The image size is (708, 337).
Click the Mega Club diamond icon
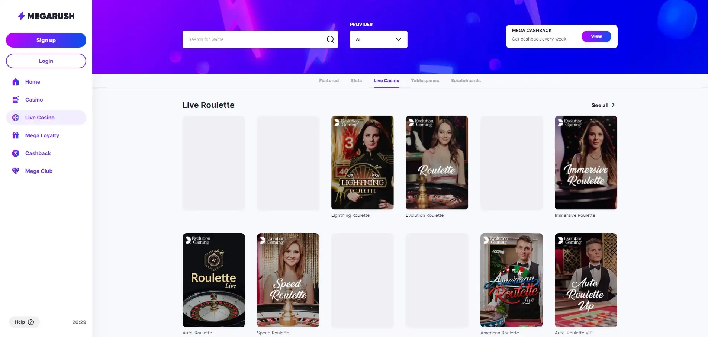click(x=16, y=171)
